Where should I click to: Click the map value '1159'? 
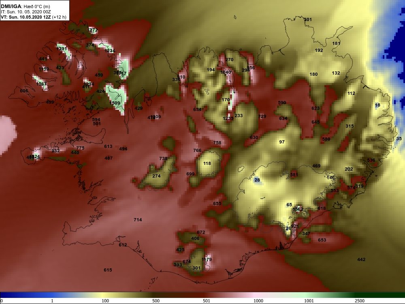44,69
